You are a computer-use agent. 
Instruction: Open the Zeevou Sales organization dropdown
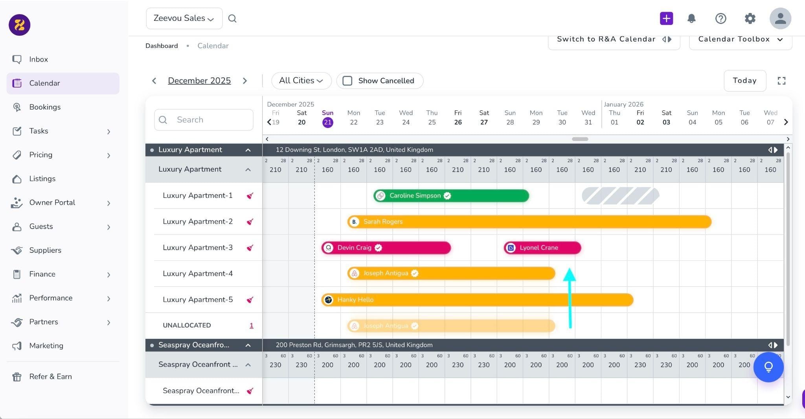(184, 18)
